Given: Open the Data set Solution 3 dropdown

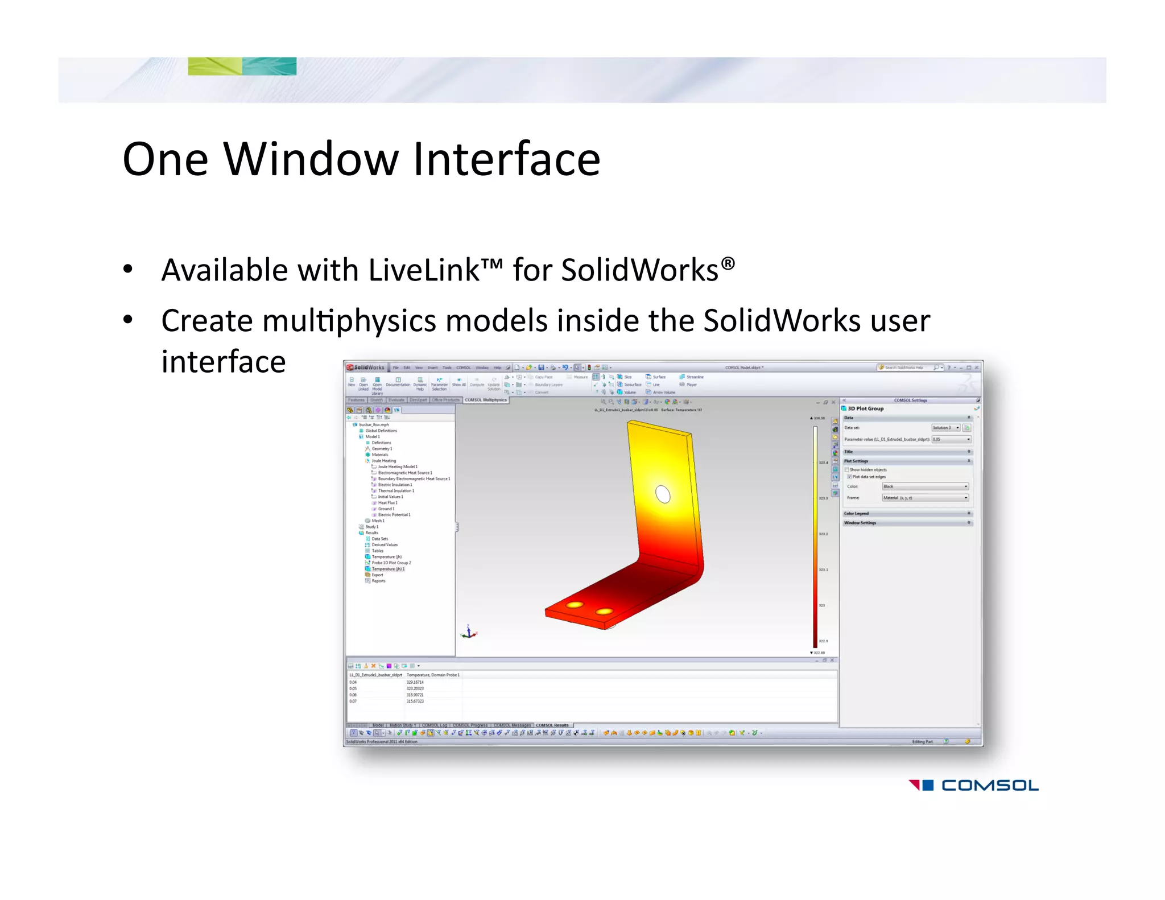Looking at the screenshot, I should 946,428.
